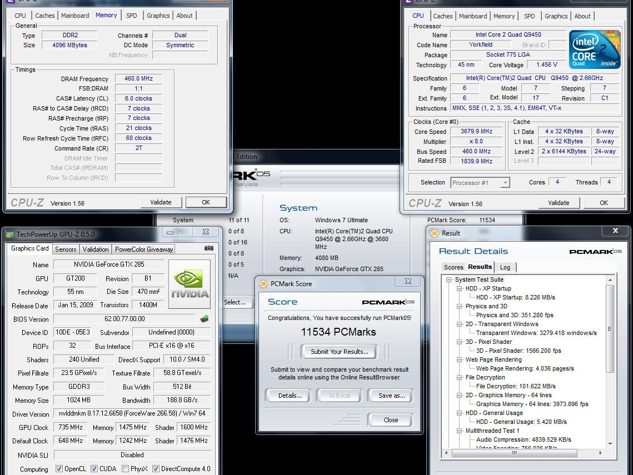This screenshot has width=633, height=475.
Task: Toggle the DirectCompute 4.0 checkbox
Action: click(x=156, y=468)
